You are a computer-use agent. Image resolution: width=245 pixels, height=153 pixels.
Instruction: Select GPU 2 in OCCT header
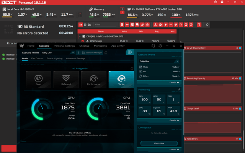122,12
